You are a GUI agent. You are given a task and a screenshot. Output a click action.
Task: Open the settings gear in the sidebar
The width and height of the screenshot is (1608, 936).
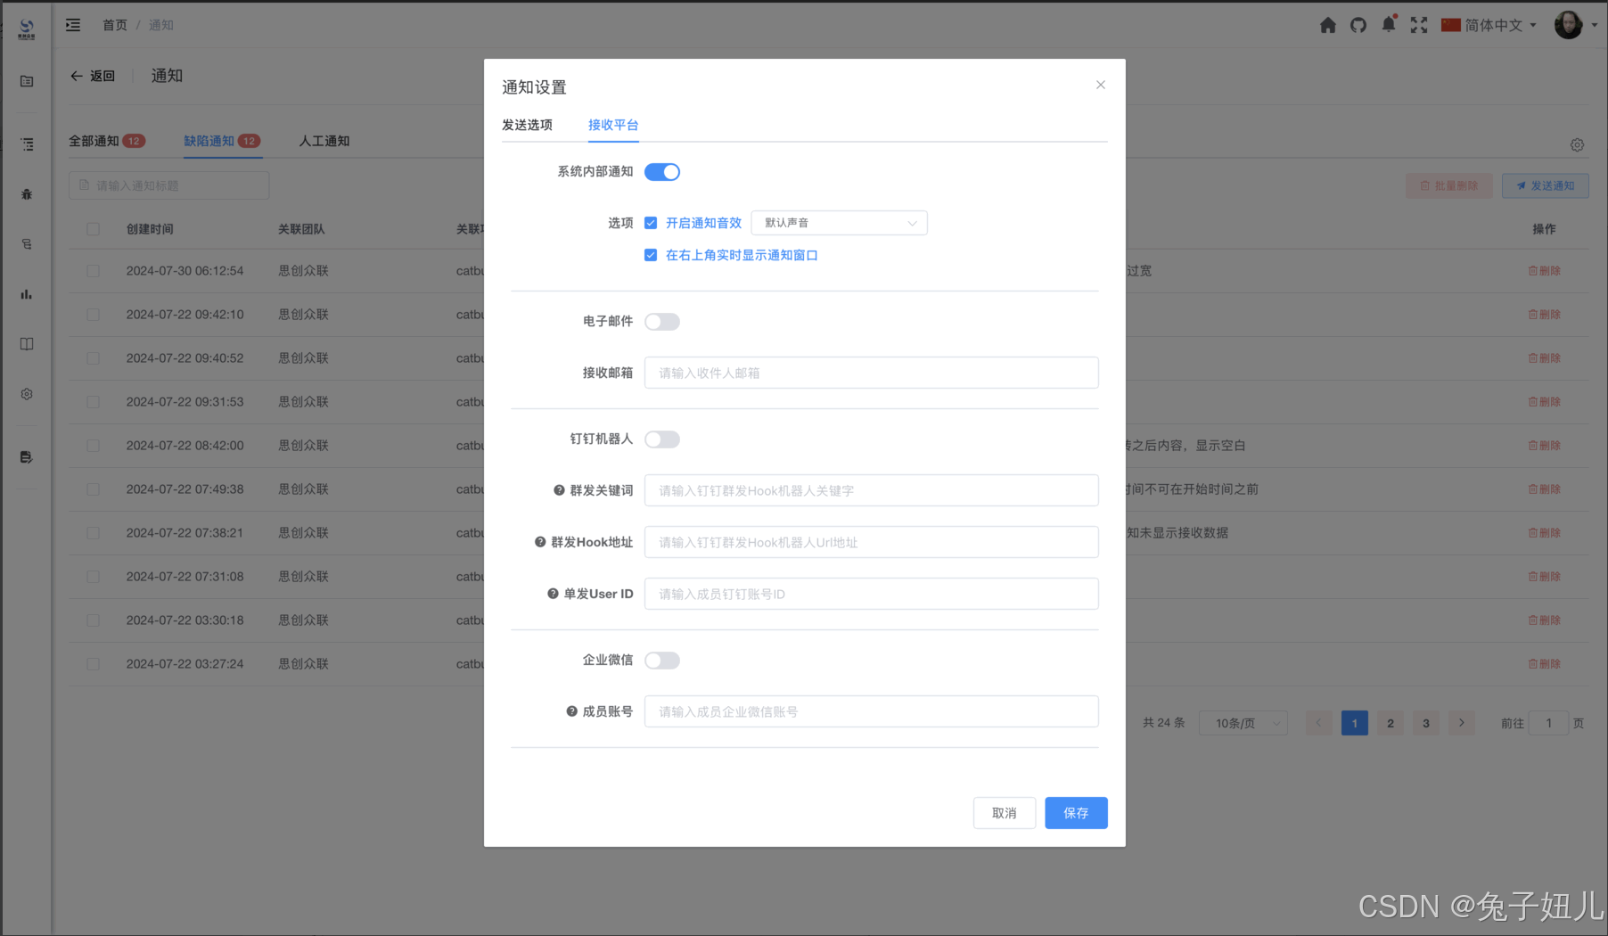(x=26, y=393)
